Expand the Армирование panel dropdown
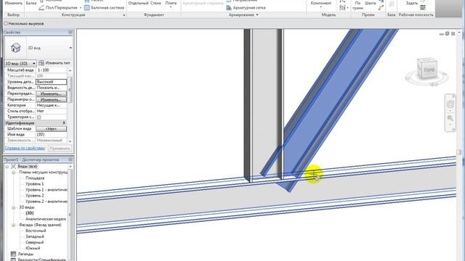Viewport: 465px width, 261px height. tap(257, 14)
